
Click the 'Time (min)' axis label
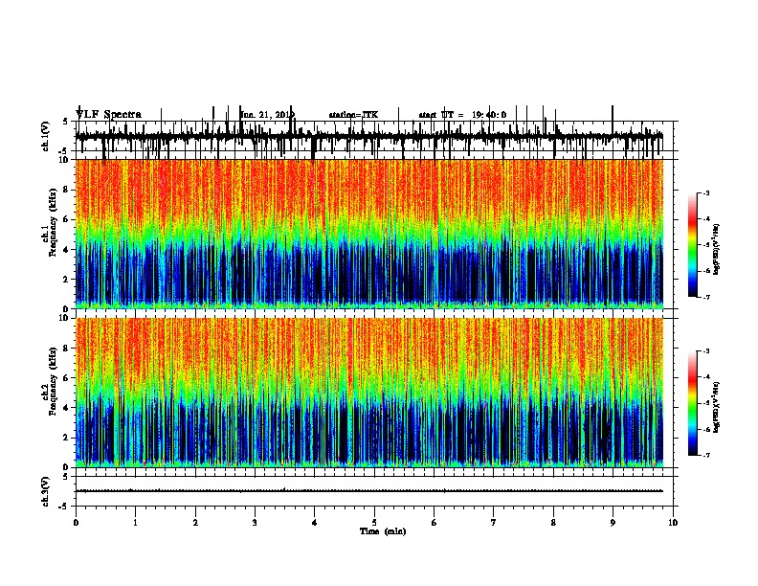383,531
